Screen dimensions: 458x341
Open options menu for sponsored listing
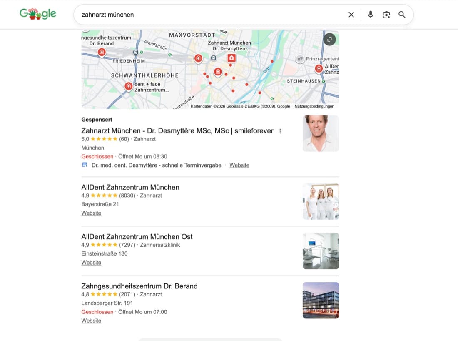pyautogui.click(x=280, y=131)
